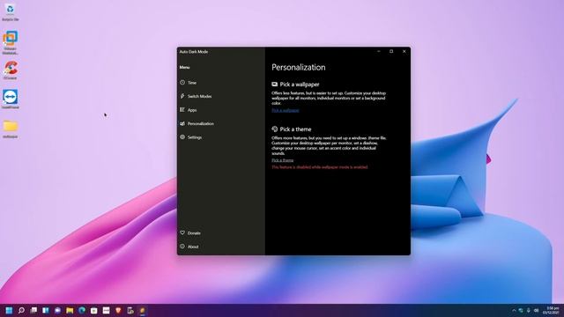This screenshot has width=564, height=317.
Task: Open Task View from the taskbar
Action: 33,310
